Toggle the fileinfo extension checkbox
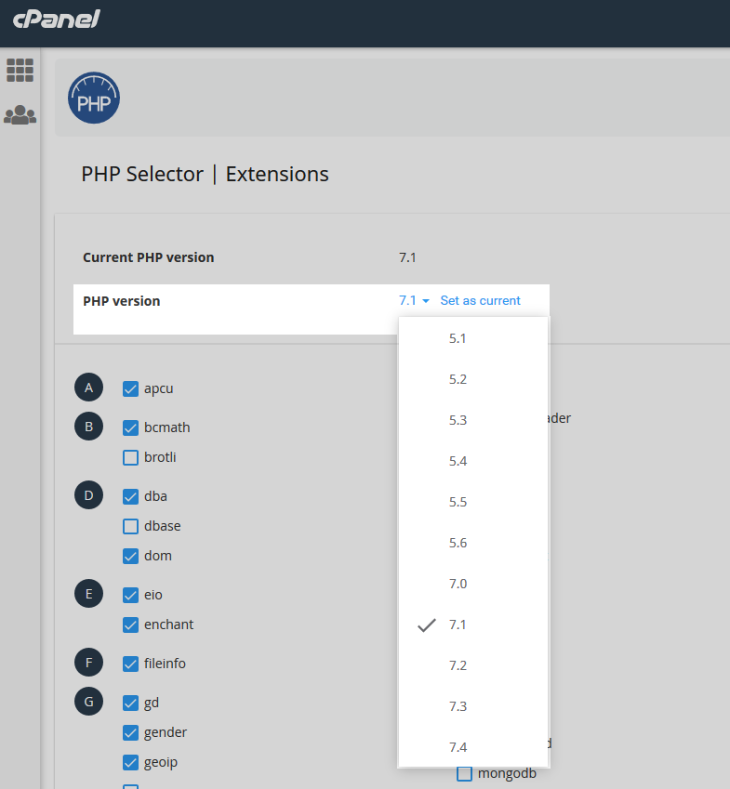The width and height of the screenshot is (730, 789). click(130, 664)
